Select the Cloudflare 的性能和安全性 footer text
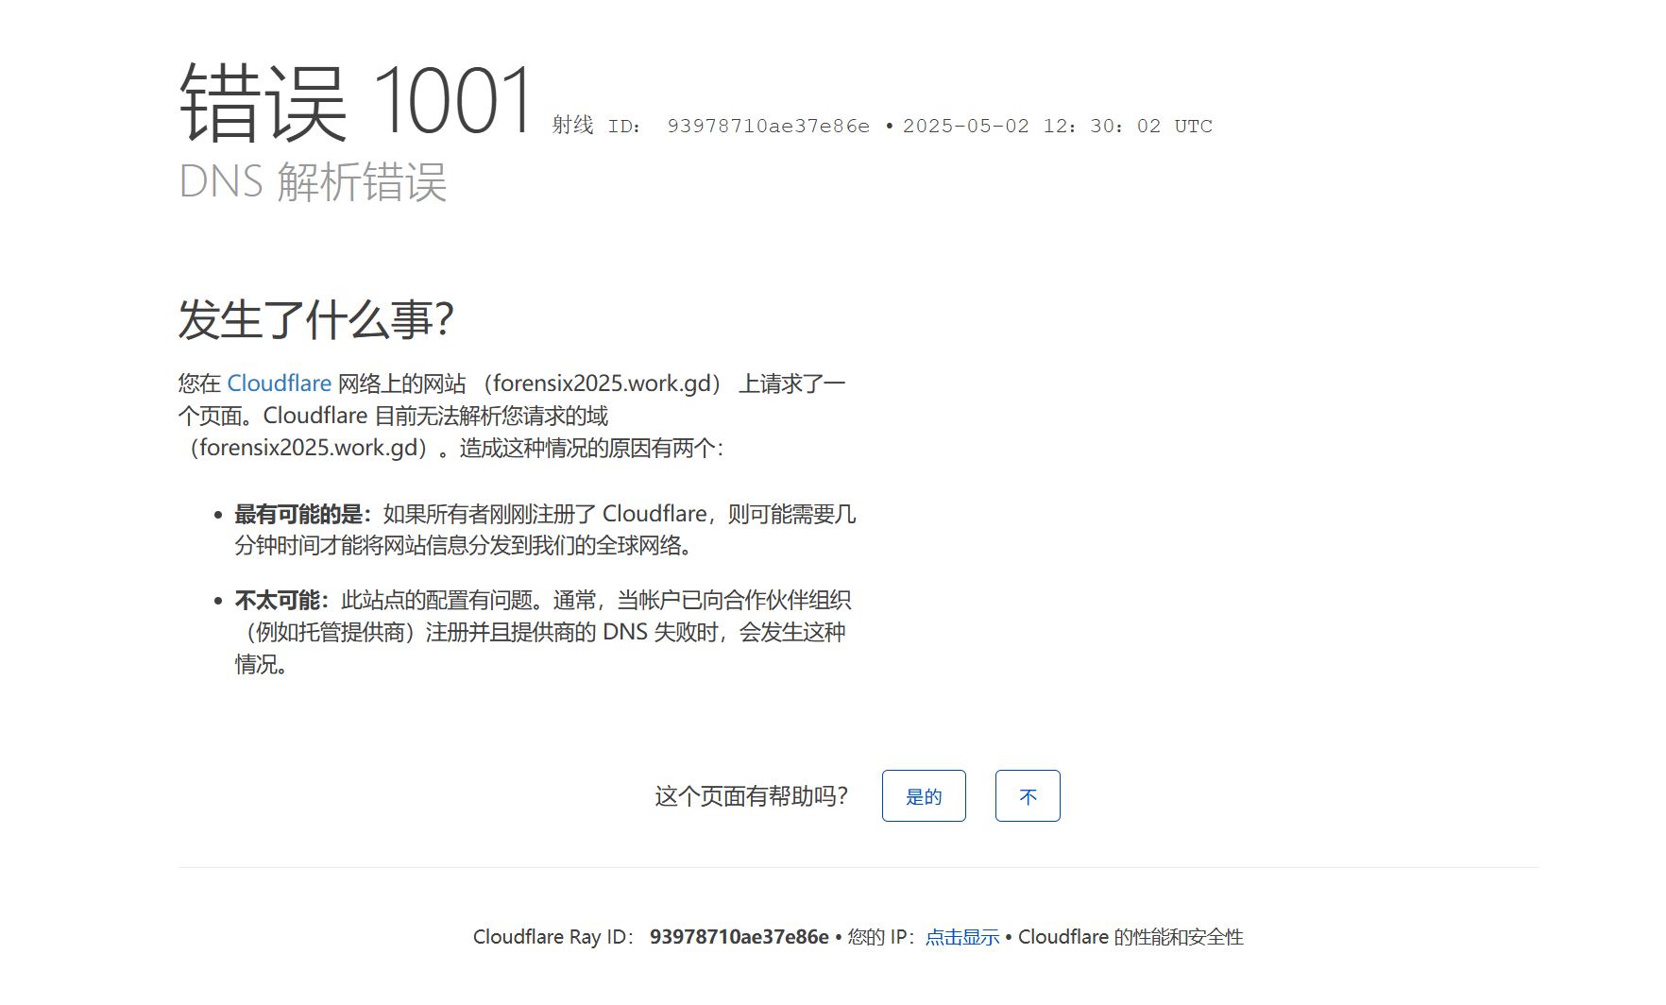Image resolution: width=1666 pixels, height=1005 pixels. coord(1133,936)
